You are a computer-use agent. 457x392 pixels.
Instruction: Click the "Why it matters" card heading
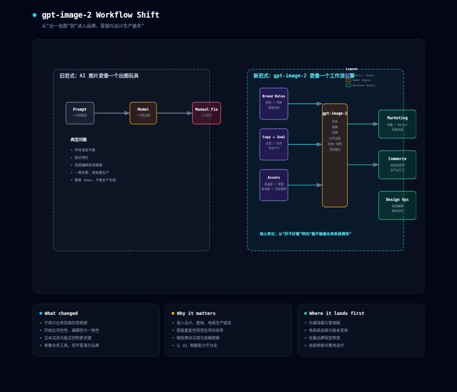[196, 313]
